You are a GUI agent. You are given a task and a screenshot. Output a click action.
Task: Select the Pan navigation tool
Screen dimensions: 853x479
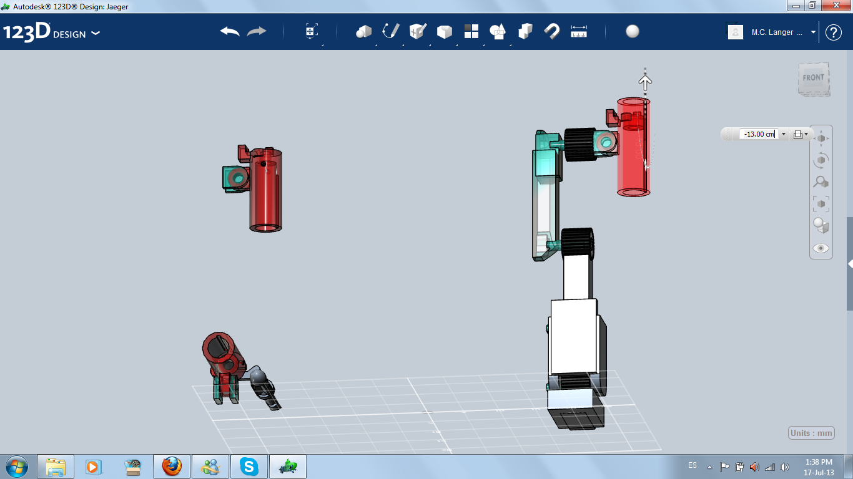pos(821,138)
